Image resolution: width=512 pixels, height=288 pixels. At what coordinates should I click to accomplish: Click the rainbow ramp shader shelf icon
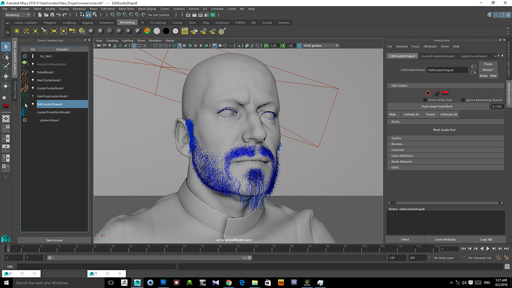tap(147, 31)
